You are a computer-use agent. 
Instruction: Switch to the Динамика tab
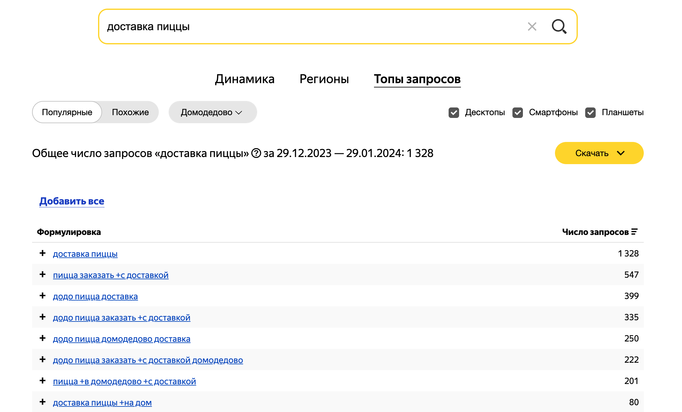[245, 79]
